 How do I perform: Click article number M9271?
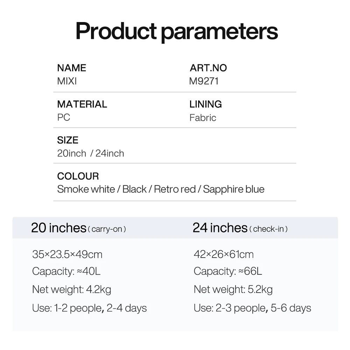pyautogui.click(x=204, y=81)
